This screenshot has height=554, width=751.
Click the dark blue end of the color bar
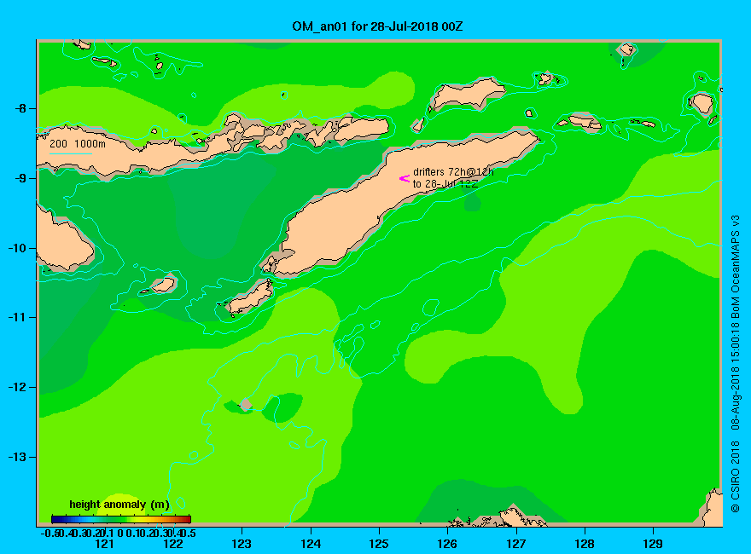click(x=55, y=519)
